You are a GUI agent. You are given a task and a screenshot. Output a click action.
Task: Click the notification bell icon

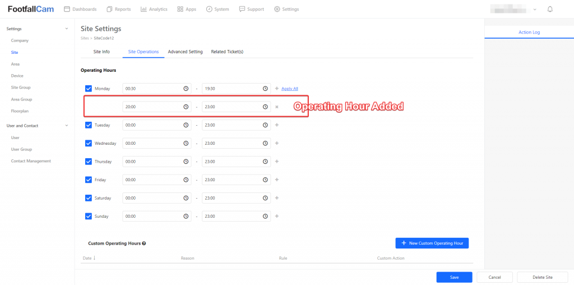coord(550,9)
